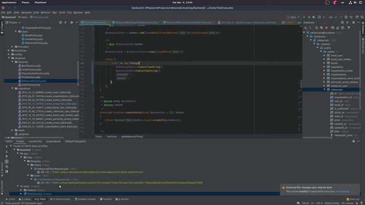Expand TestCase.php node in TODO tree
This screenshot has width=365, height=205.
pyautogui.click(x=21, y=194)
